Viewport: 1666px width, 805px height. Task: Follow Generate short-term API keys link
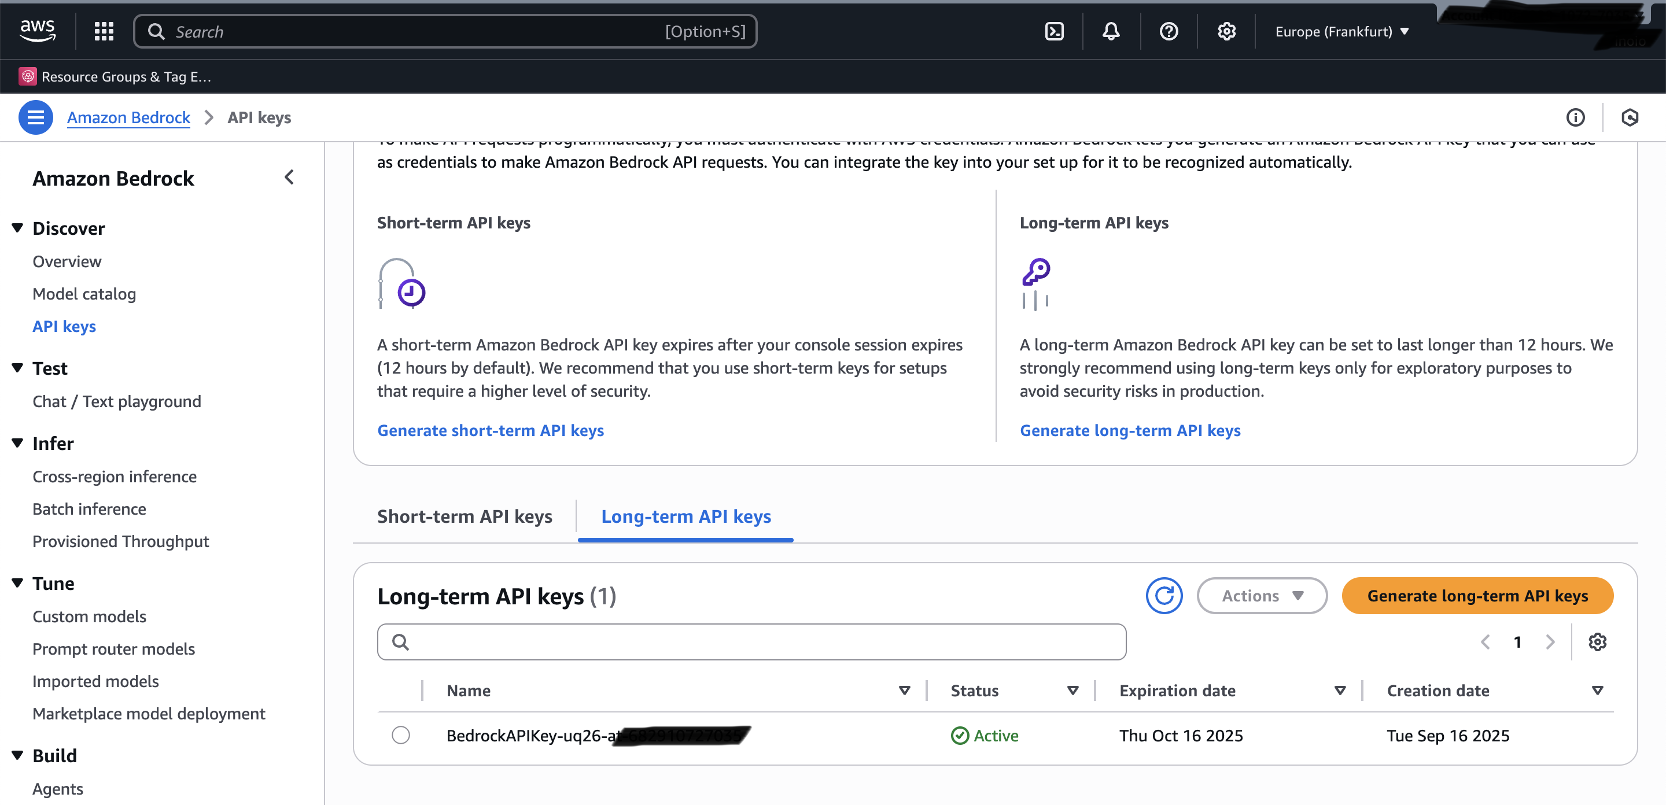point(489,430)
